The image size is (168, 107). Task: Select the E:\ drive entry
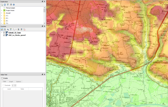click(7, 21)
